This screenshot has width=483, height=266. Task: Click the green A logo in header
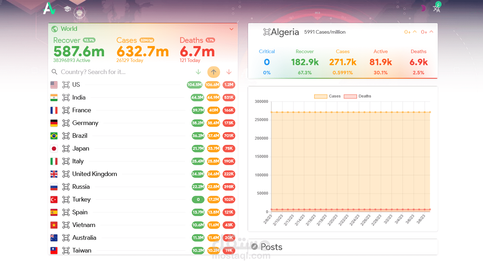pyautogui.click(x=49, y=9)
